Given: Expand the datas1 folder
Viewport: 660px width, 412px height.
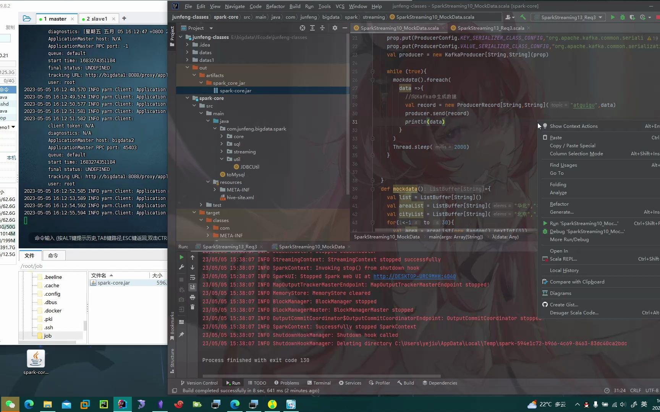Looking at the screenshot, I should (x=187, y=60).
